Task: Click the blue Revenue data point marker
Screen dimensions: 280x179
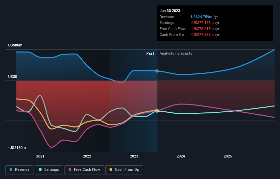Action: tap(157, 71)
